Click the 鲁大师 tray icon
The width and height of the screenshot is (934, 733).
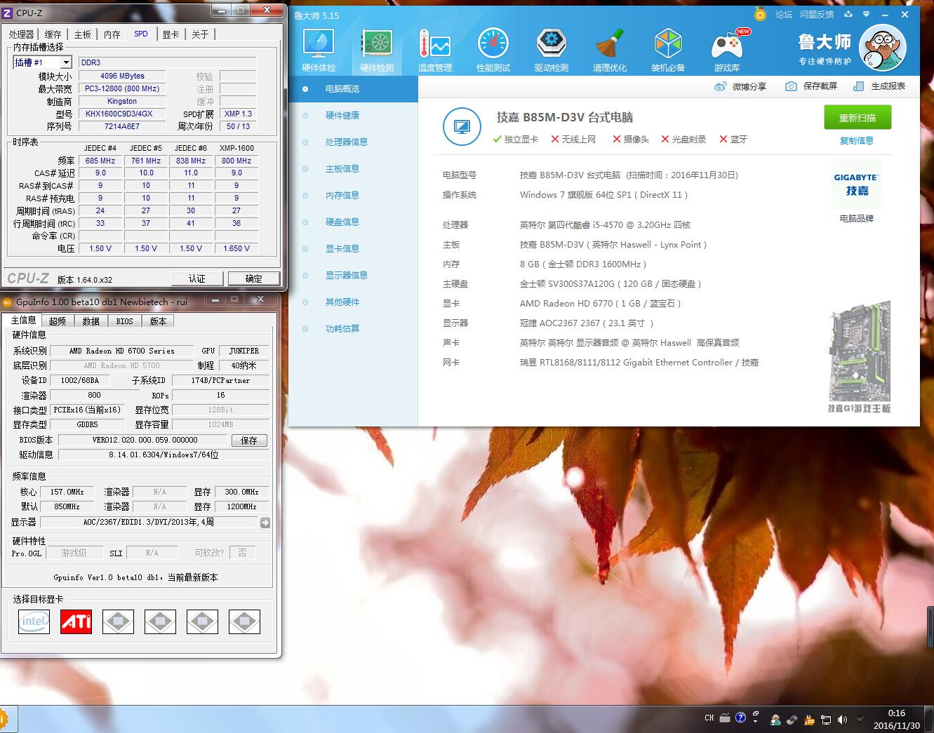point(775,720)
